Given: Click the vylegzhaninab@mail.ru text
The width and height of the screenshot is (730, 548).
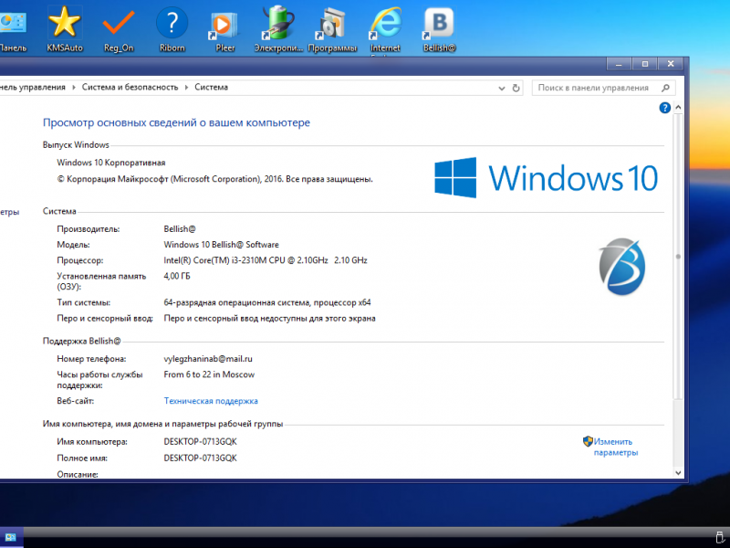Looking at the screenshot, I should point(208,359).
